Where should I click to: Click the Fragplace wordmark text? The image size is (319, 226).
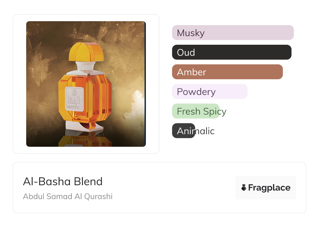pyautogui.click(x=269, y=188)
